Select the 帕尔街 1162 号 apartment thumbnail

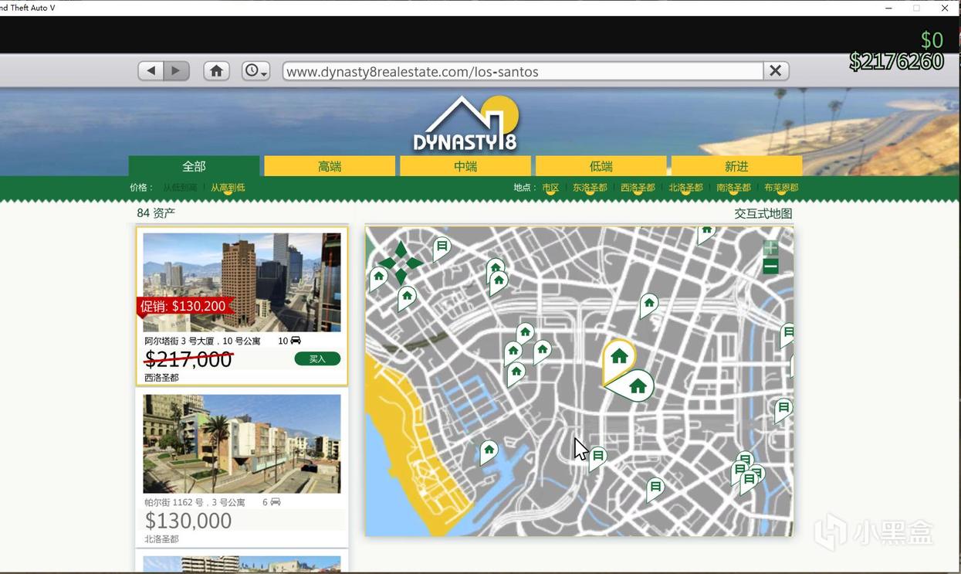point(242,443)
